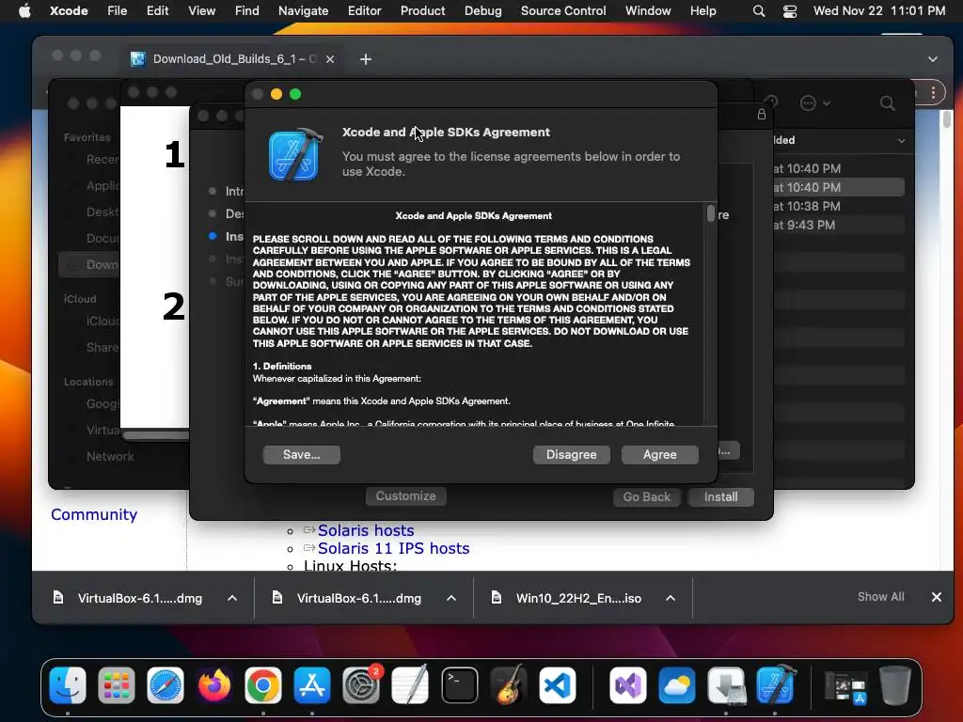Open the Trash from the Dock
The height and width of the screenshot is (722, 963).
click(x=895, y=684)
